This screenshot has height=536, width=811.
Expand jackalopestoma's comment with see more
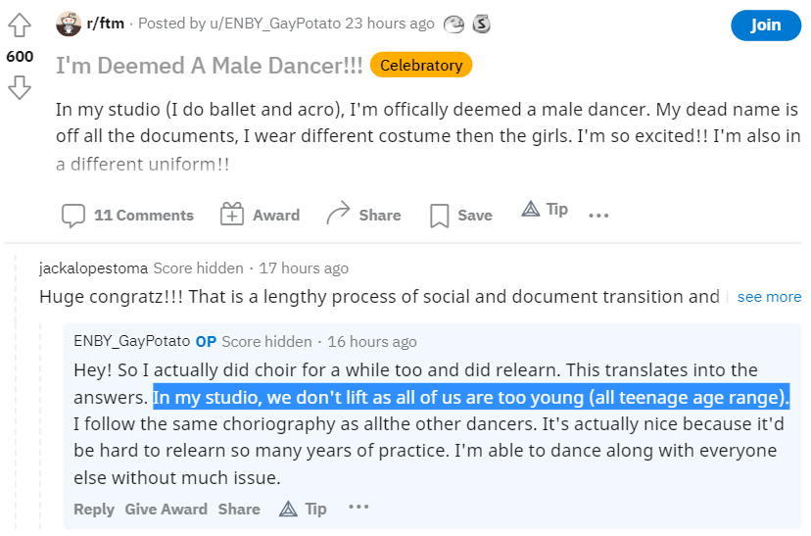coord(769,297)
